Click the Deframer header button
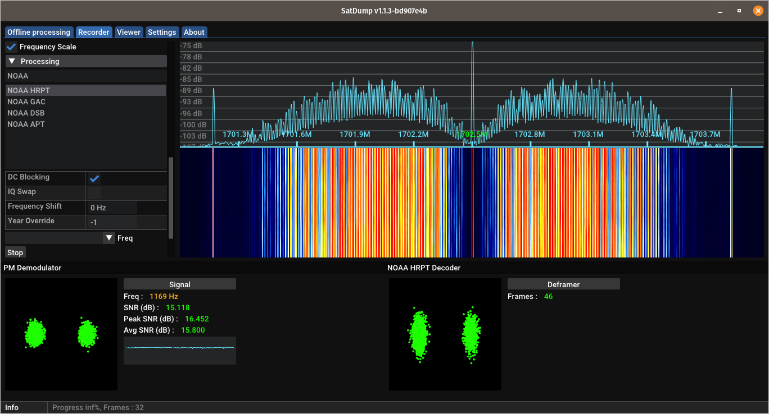 (564, 284)
